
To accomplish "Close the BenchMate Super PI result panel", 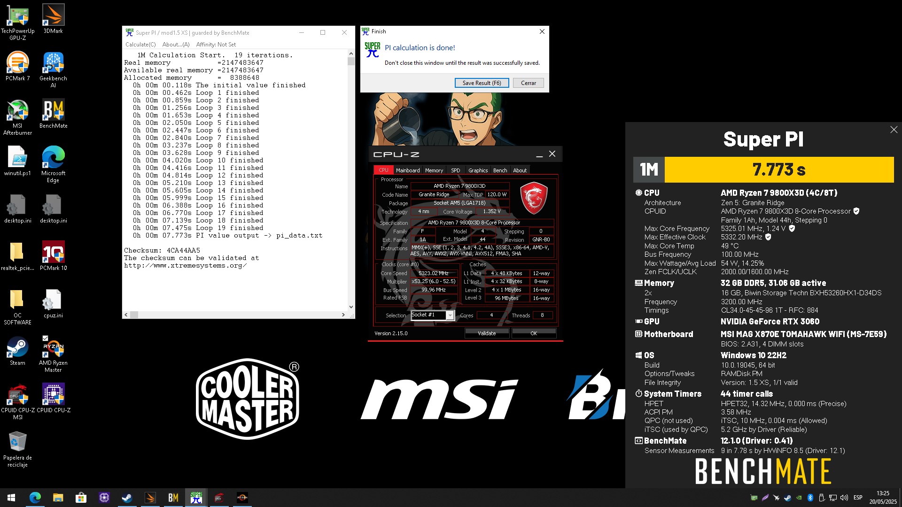I will [x=894, y=130].
